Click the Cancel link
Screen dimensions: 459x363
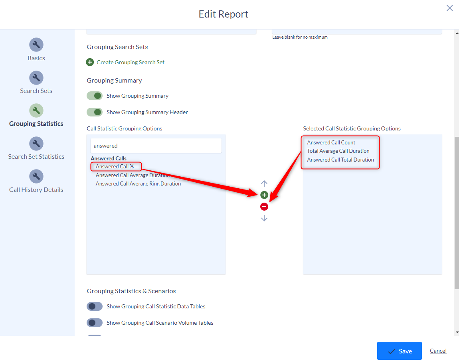438,351
